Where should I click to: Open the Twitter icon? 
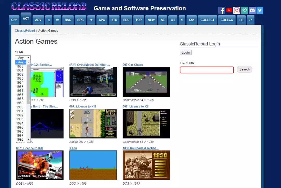[x=260, y=10]
